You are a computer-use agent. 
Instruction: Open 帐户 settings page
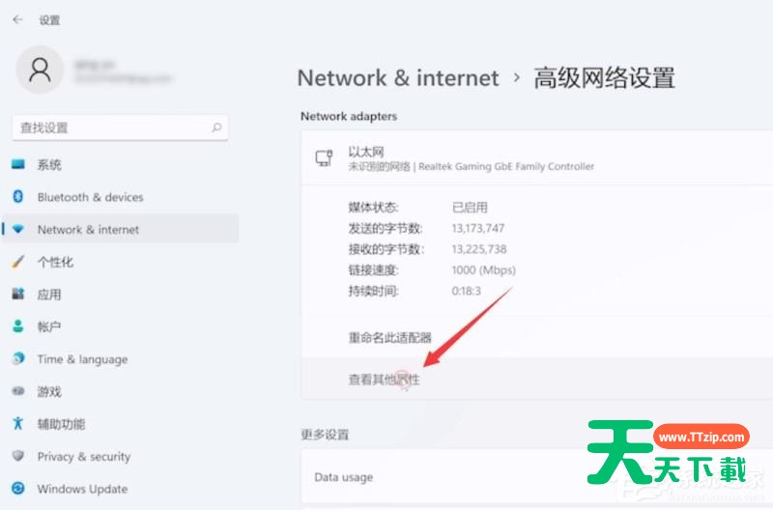(x=120, y=326)
